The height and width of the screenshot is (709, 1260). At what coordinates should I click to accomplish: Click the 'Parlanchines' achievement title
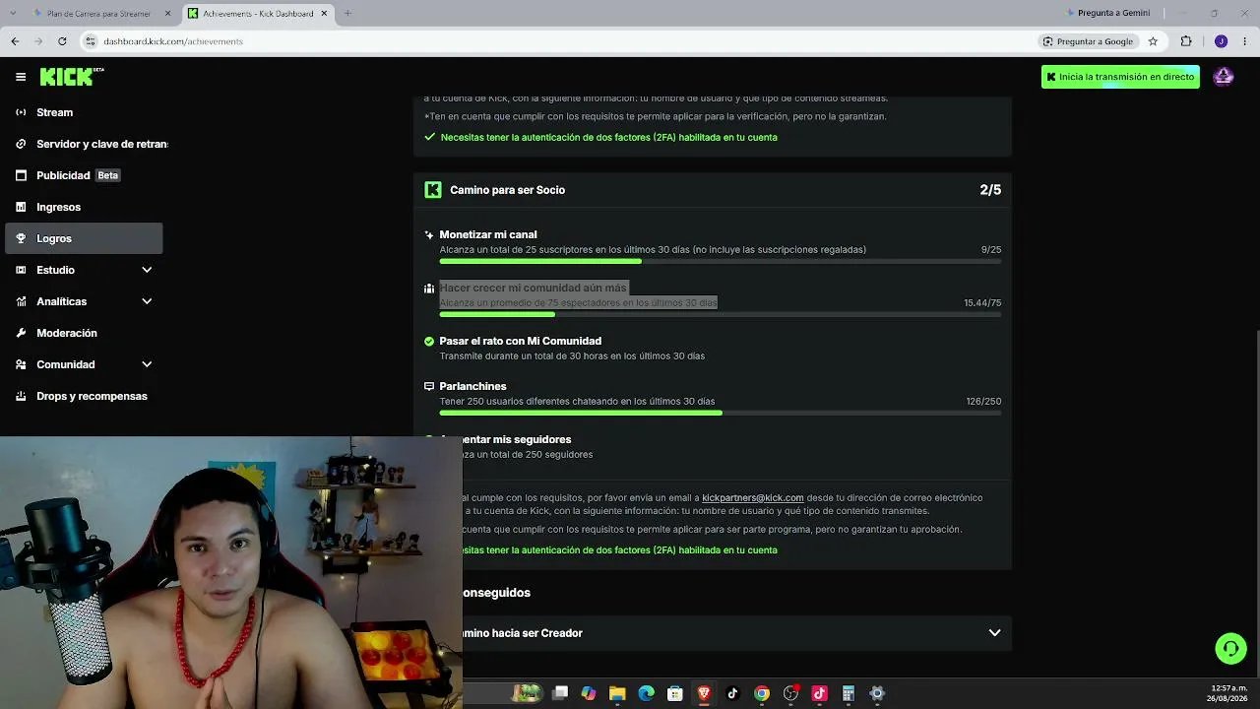point(472,387)
